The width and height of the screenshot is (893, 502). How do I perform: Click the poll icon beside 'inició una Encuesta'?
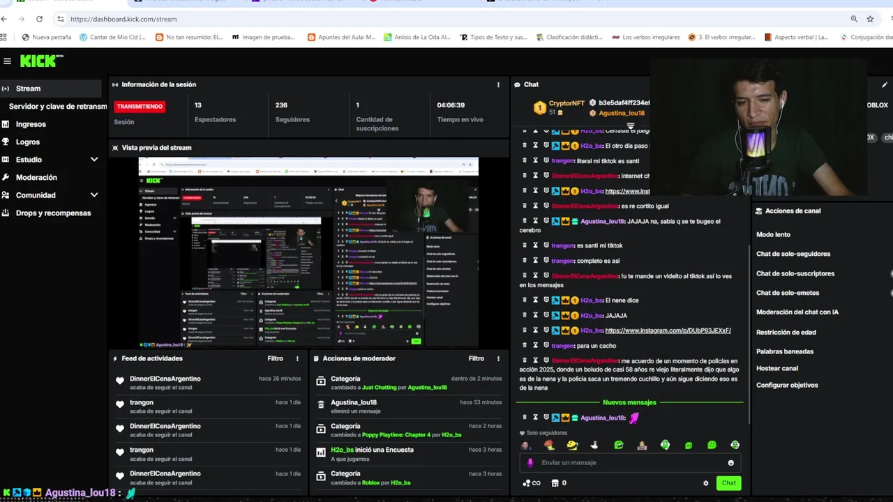(x=321, y=452)
